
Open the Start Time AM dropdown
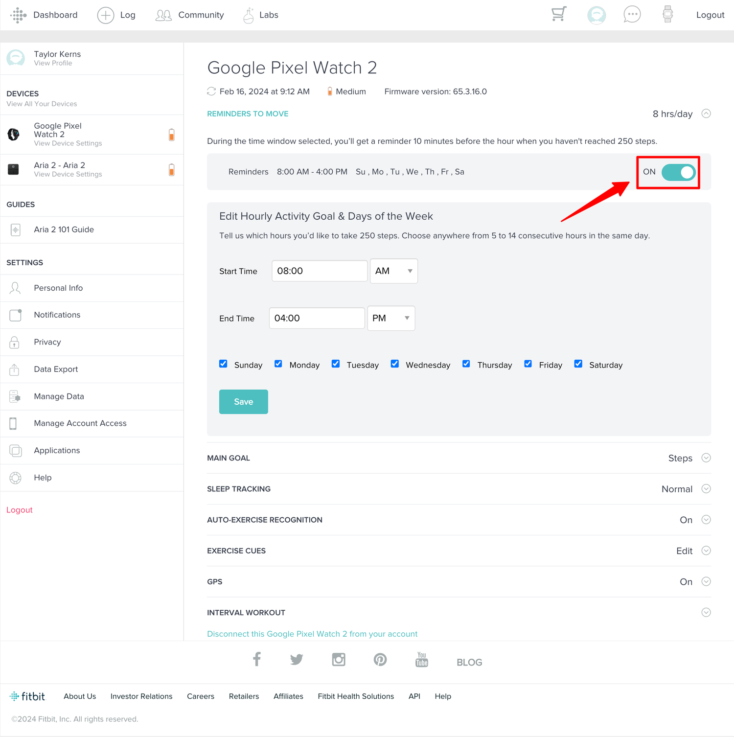393,271
